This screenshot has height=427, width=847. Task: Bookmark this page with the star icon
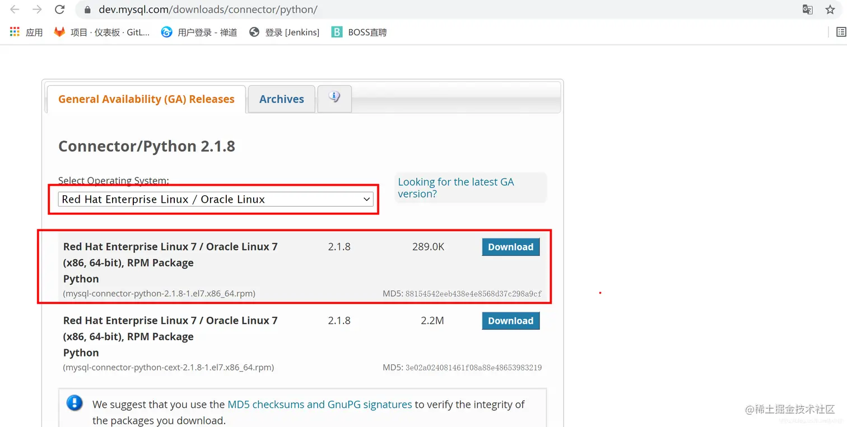pos(830,10)
